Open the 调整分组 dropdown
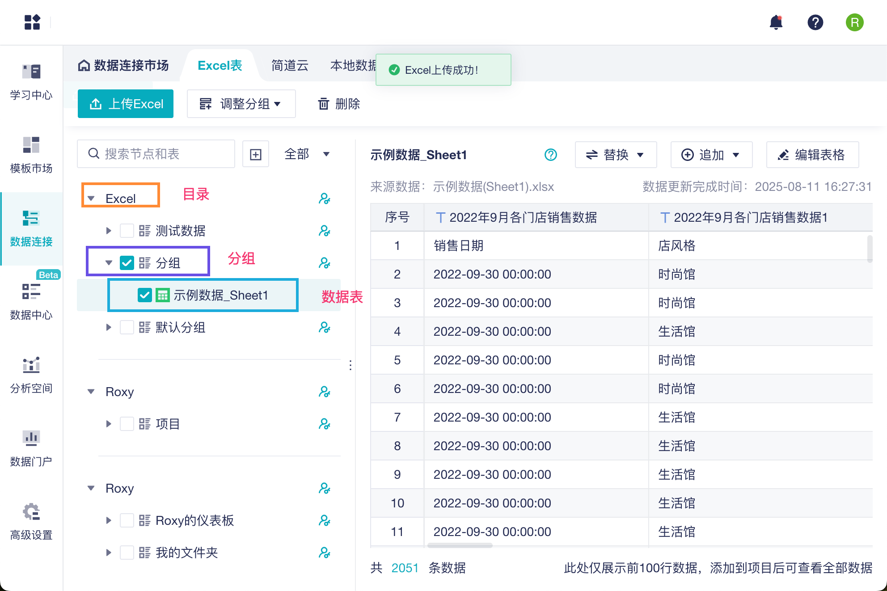This screenshot has width=887, height=591. [x=241, y=104]
